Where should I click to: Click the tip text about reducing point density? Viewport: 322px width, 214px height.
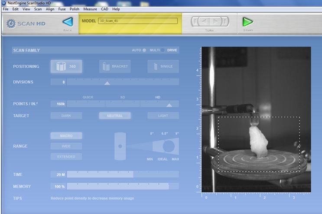coord(92,198)
